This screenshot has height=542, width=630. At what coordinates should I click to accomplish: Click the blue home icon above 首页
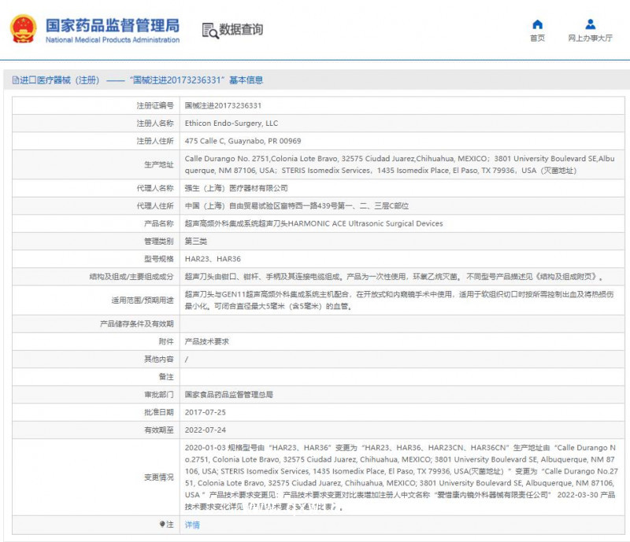(536, 23)
